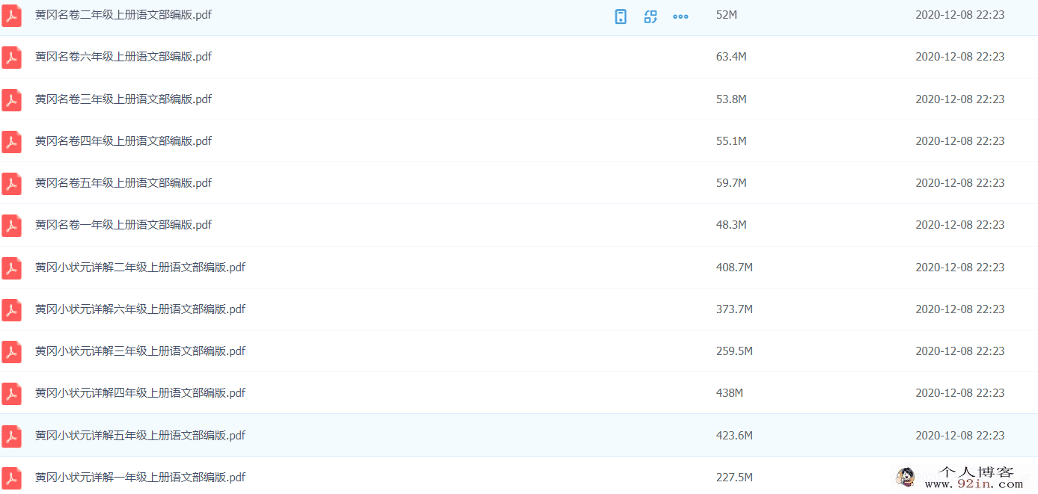Open file 黄冈名卷四年级上册语文部编版.pdf

click(x=123, y=141)
